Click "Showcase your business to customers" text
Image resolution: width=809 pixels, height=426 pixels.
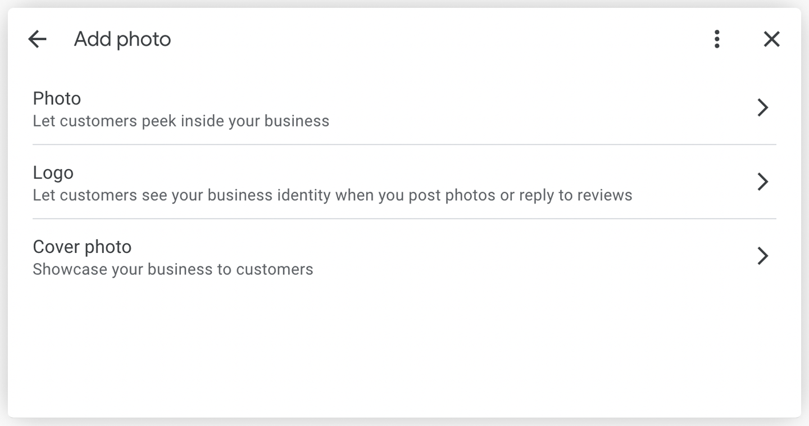coord(173,270)
